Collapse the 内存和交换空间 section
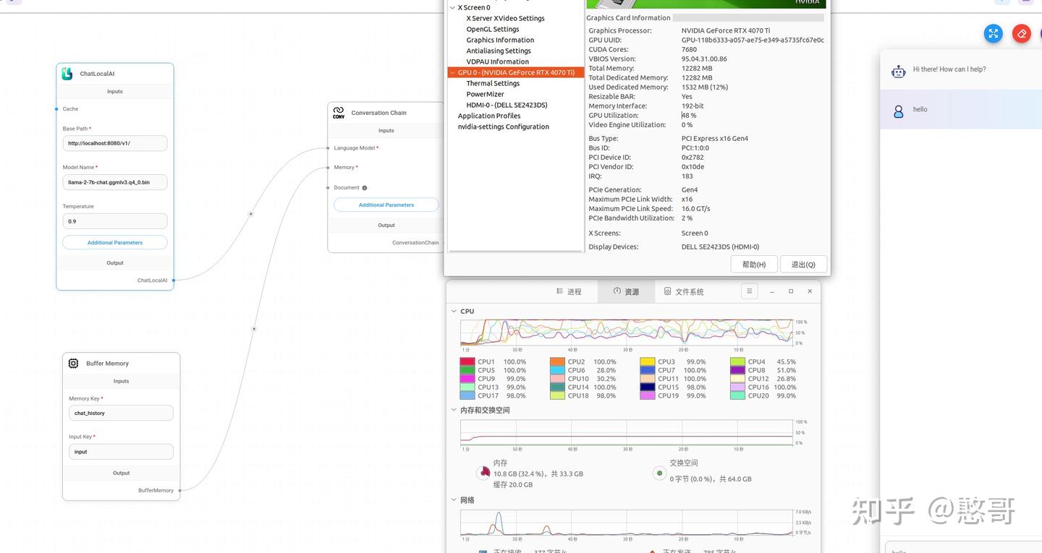1042x553 pixels. 454,410
